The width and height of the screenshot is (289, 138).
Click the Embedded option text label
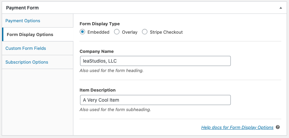(x=99, y=32)
